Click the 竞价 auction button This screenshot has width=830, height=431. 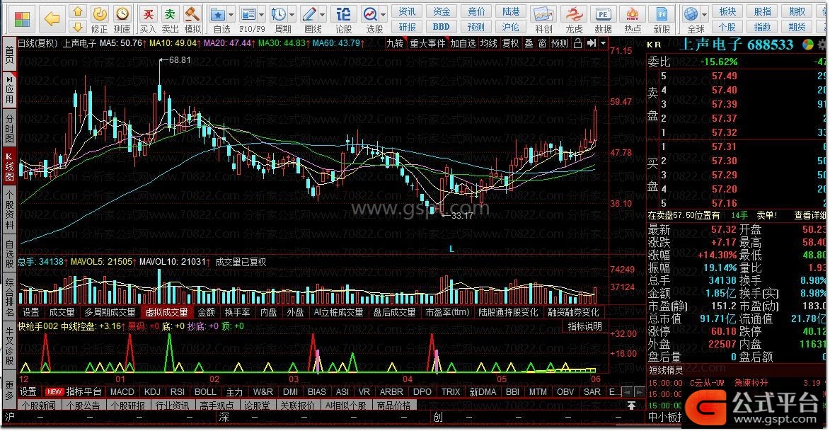point(476,11)
